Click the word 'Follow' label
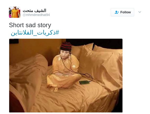Screen dimensions: 150x114 tap(126, 12)
